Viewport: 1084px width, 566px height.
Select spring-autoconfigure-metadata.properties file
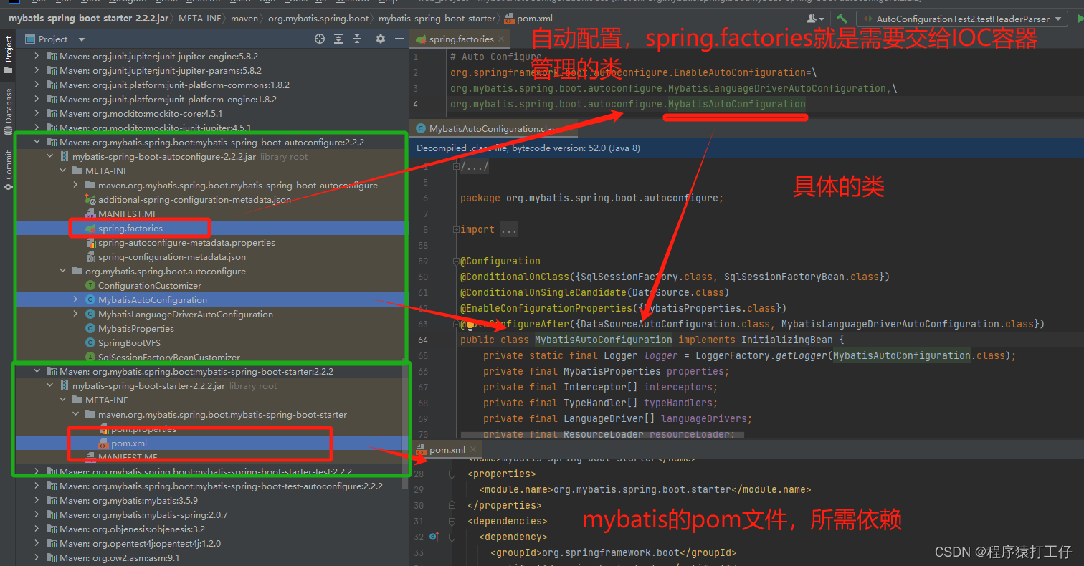coord(186,243)
